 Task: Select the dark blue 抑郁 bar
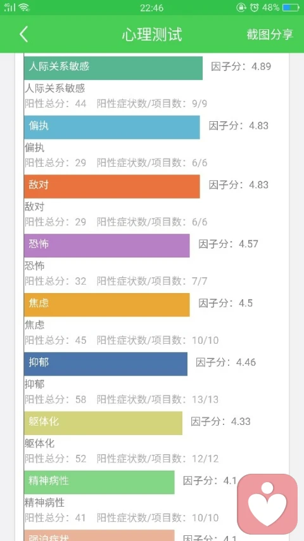point(106,364)
